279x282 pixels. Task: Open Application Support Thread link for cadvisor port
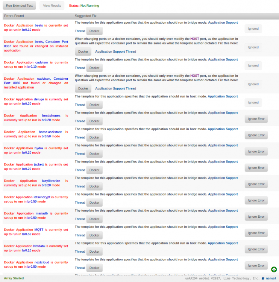[x=116, y=89]
